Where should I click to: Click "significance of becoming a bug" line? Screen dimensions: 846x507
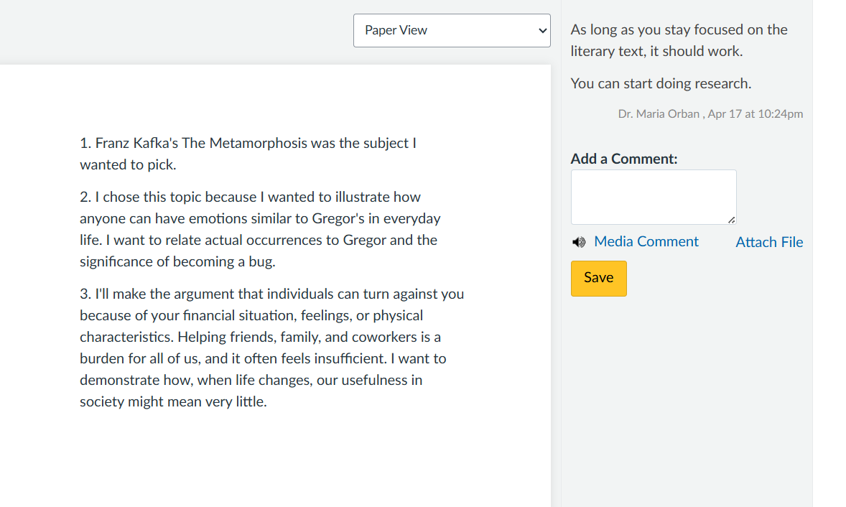point(177,261)
